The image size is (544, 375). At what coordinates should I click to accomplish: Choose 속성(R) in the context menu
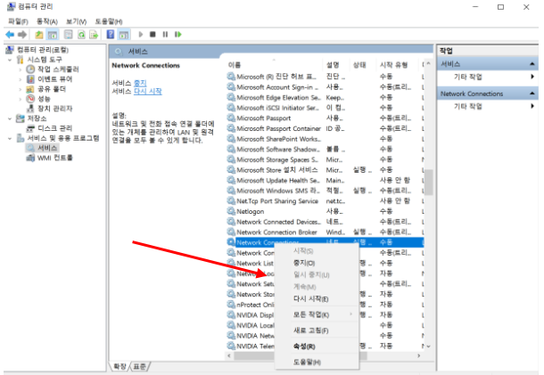point(317,346)
